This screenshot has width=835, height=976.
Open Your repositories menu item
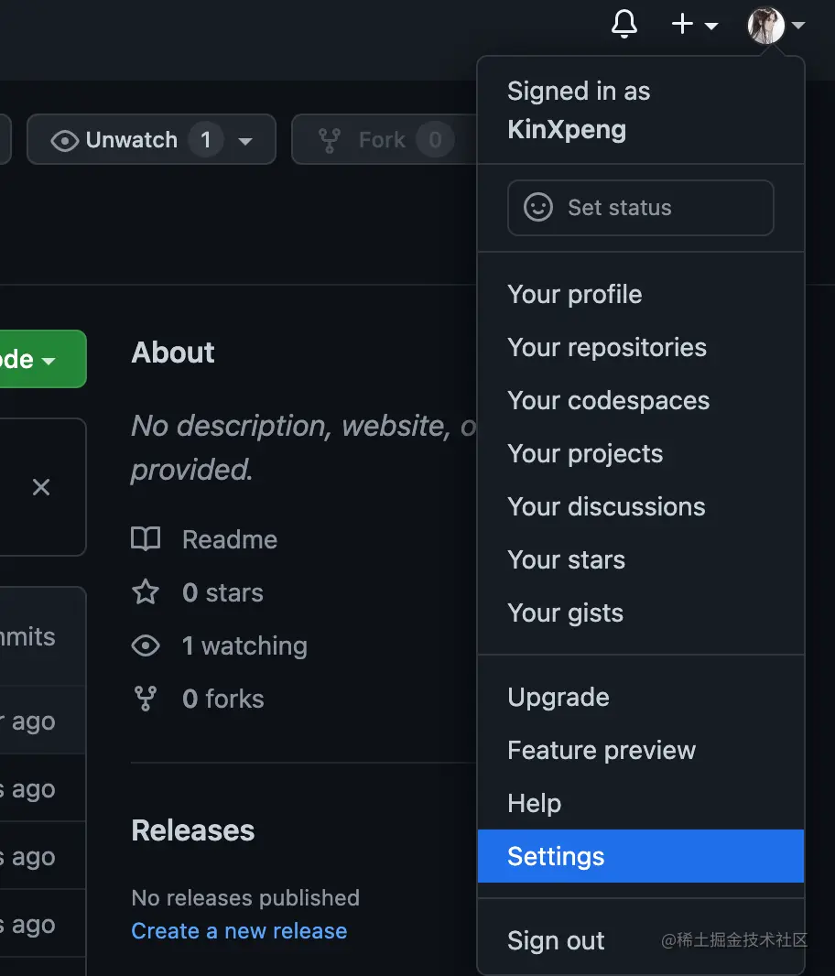point(607,348)
